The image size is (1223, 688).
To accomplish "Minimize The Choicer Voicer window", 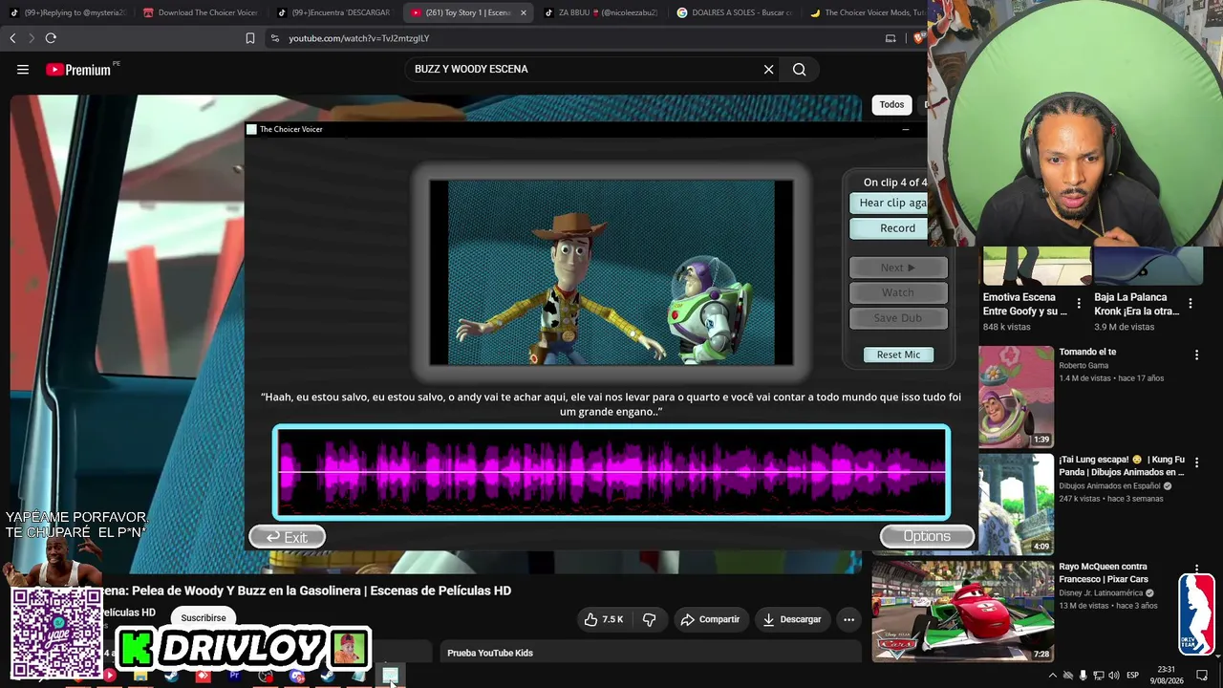I will click(906, 129).
